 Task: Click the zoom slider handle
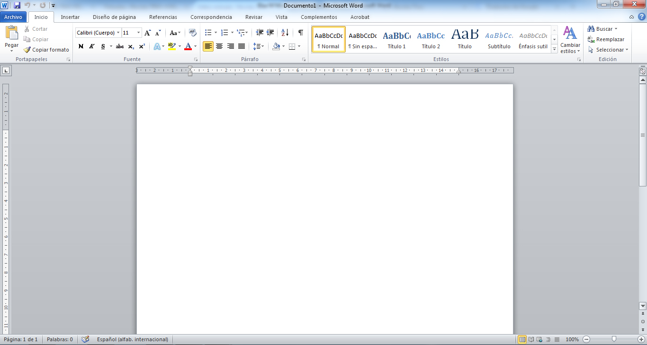point(614,339)
